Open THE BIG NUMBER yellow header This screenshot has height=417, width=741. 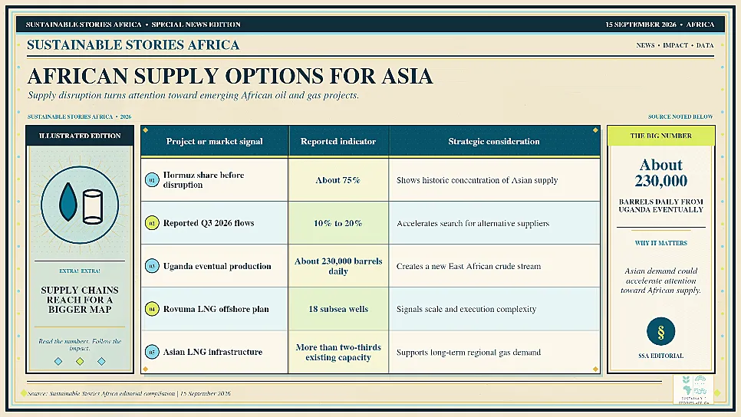[x=660, y=136]
